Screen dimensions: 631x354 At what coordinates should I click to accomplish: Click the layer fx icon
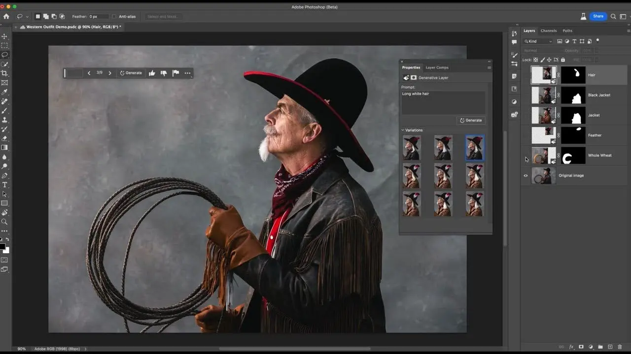[571, 347]
